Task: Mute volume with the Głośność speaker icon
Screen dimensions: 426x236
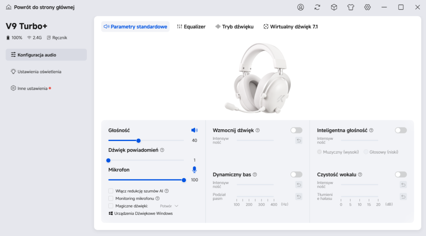Action: pos(194,130)
